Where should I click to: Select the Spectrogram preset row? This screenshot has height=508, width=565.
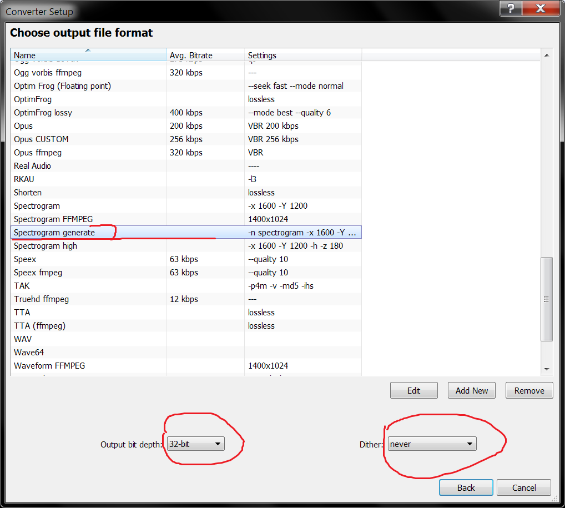[x=186, y=206]
